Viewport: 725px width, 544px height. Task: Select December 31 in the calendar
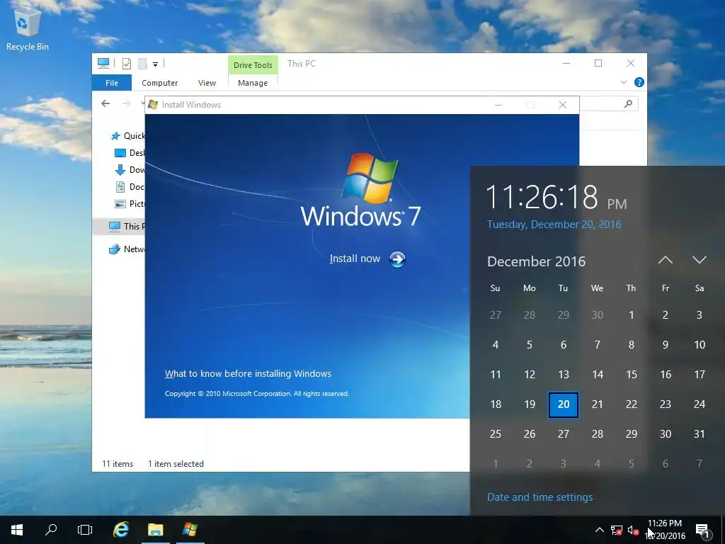(699, 434)
